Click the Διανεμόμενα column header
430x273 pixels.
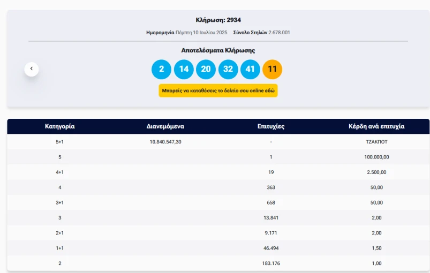[x=165, y=126]
